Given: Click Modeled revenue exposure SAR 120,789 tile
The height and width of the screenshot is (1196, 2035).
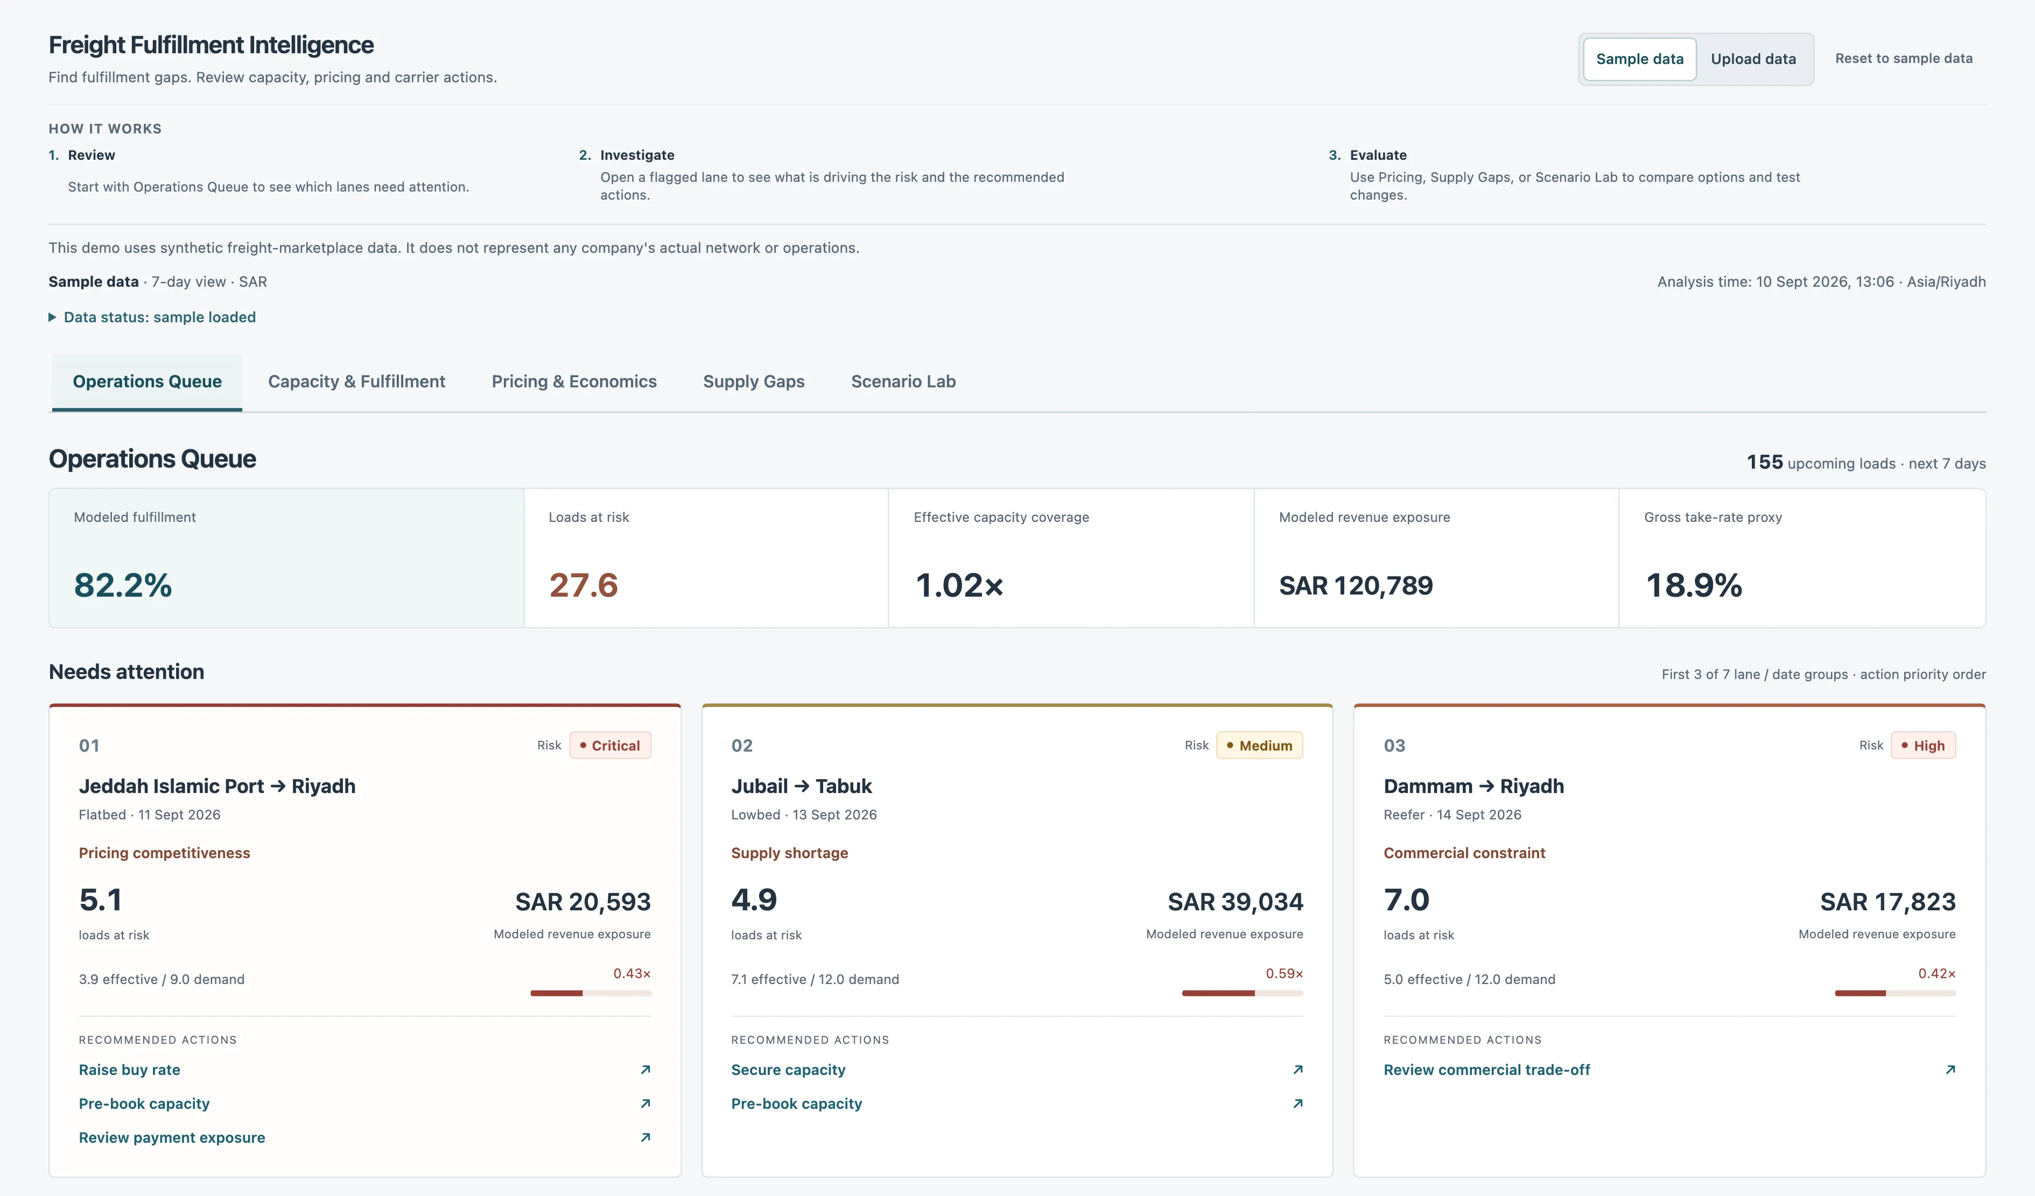Looking at the screenshot, I should [1436, 557].
